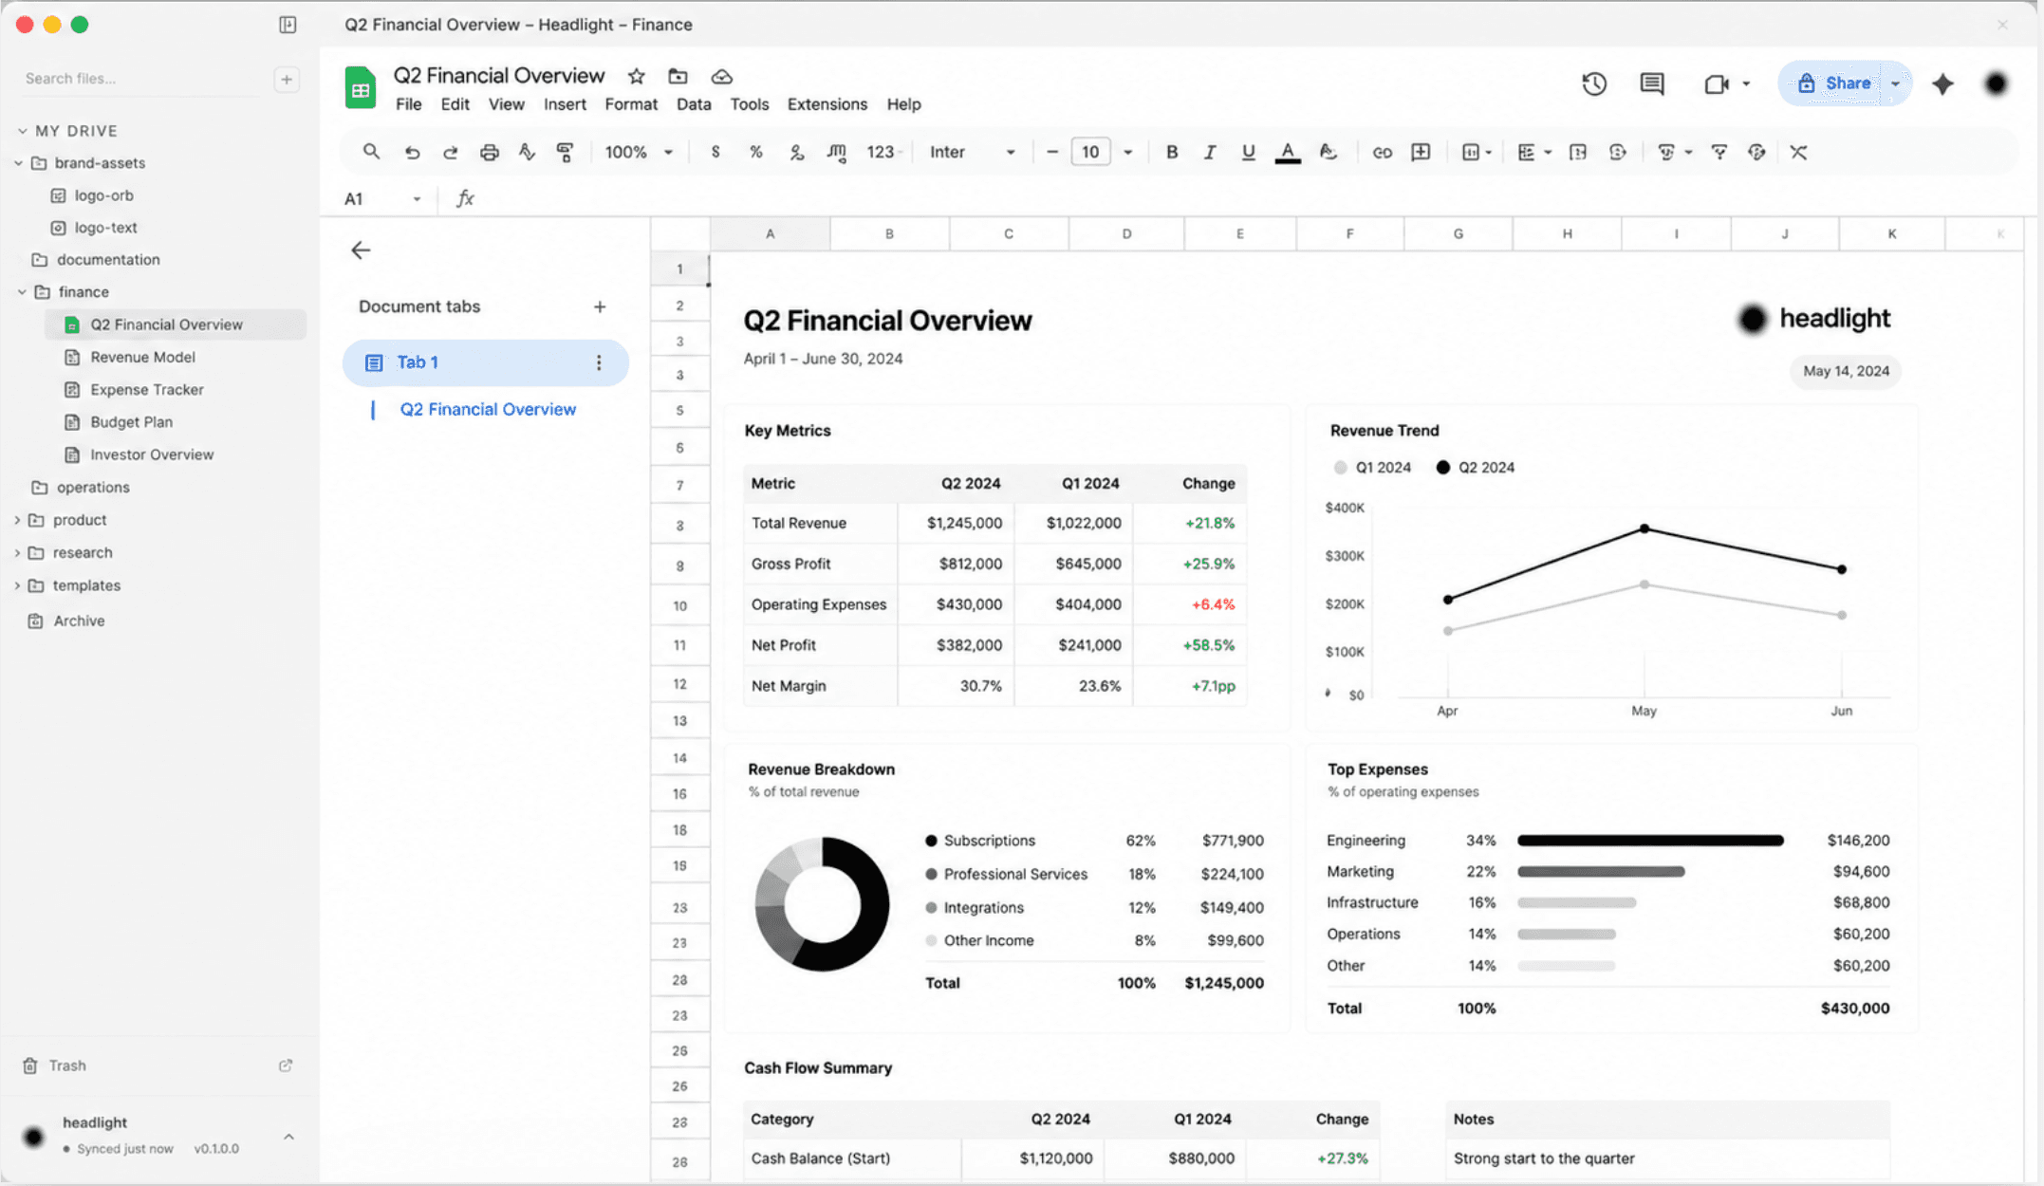This screenshot has height=1186, width=2044.
Task: Open the Trash in the sidebar
Action: (x=66, y=1066)
